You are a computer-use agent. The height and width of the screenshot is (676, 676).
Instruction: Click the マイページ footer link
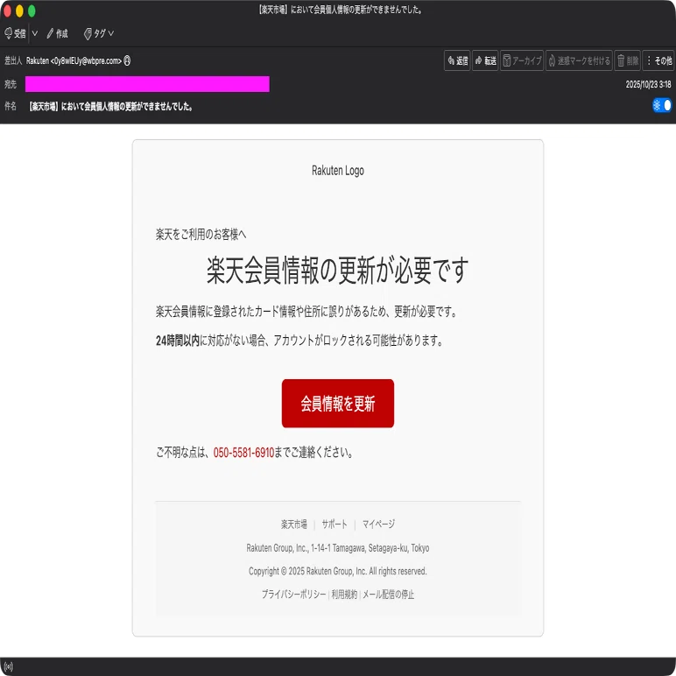378,525
